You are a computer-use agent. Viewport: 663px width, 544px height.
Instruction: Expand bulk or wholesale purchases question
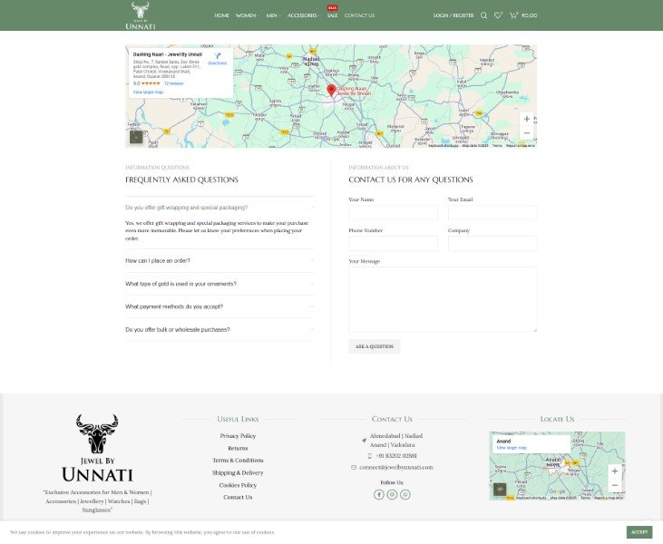[x=219, y=330]
